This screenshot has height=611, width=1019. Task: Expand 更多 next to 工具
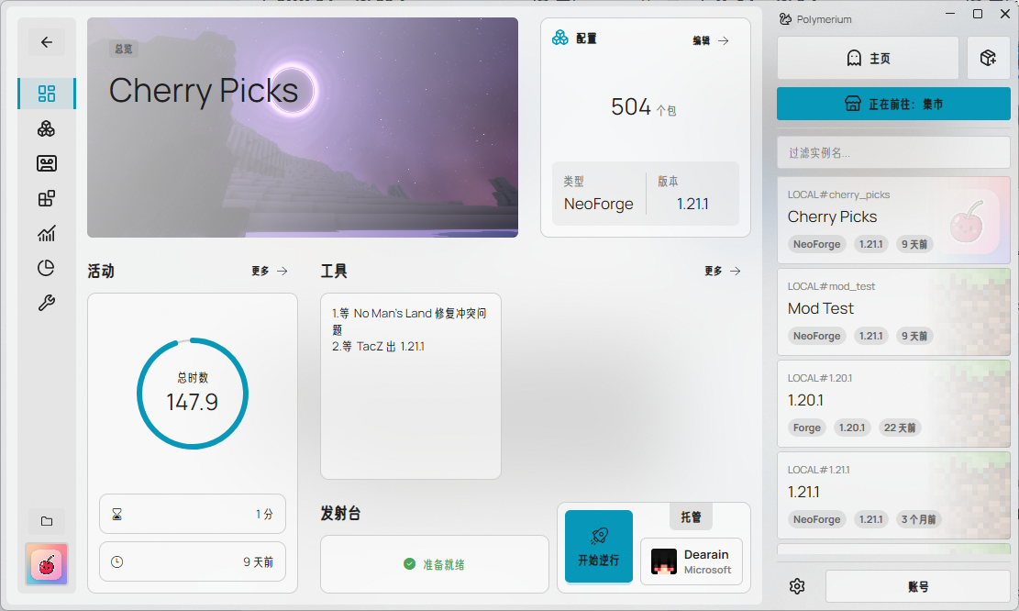pyautogui.click(x=723, y=272)
